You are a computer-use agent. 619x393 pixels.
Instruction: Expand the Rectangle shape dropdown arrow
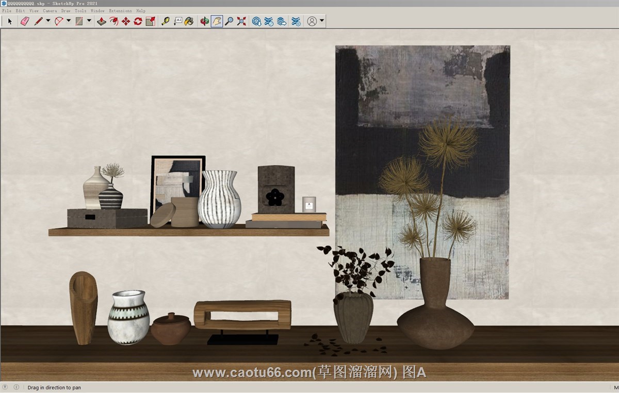pos(89,21)
